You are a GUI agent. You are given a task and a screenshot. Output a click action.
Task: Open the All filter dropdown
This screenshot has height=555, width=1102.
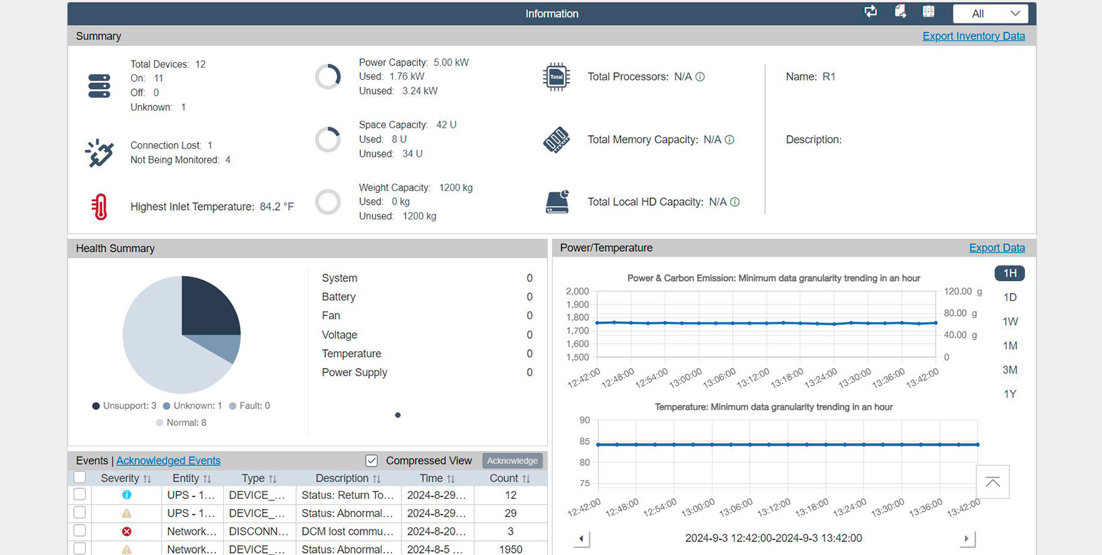pos(990,14)
